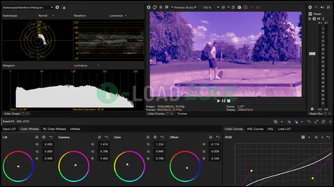Click the Gamma R value field 1.474
The image size is (334, 187).
pos(104,145)
